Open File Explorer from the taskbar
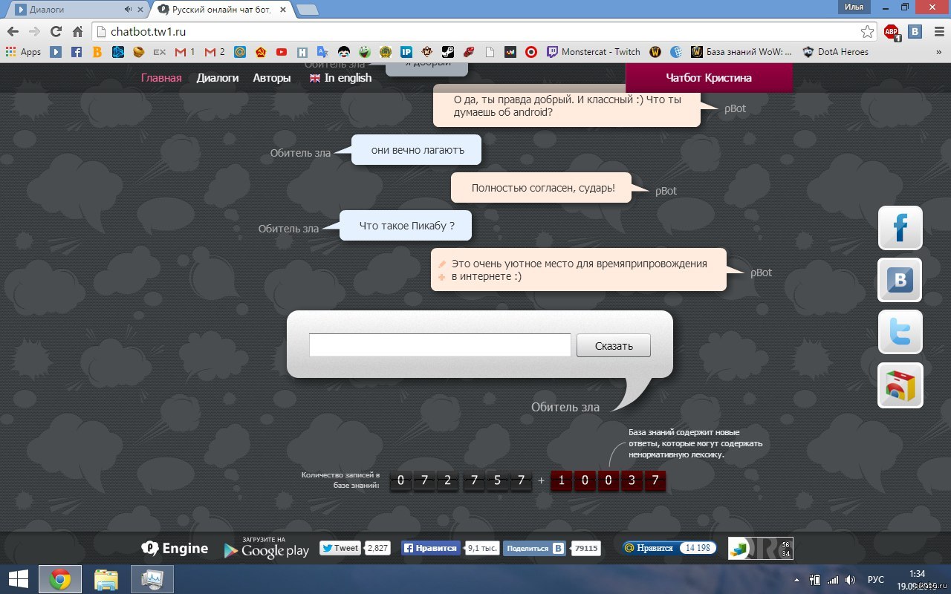The height and width of the screenshot is (594, 951). 106,579
